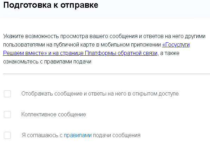Click the word Укажите in the description
Screen dimensions: 210x147
[x=13, y=36]
